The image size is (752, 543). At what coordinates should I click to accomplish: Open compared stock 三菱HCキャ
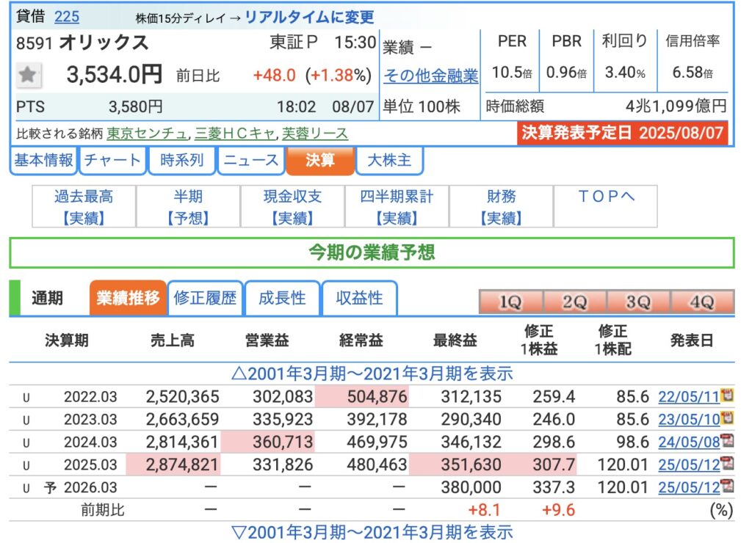click(234, 134)
